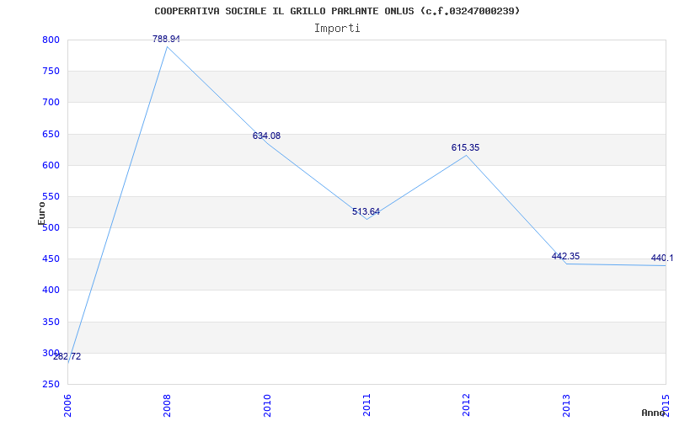Click the 2006 x-axis label
Screen dimensions: 674x421
pyautogui.click(x=68, y=405)
